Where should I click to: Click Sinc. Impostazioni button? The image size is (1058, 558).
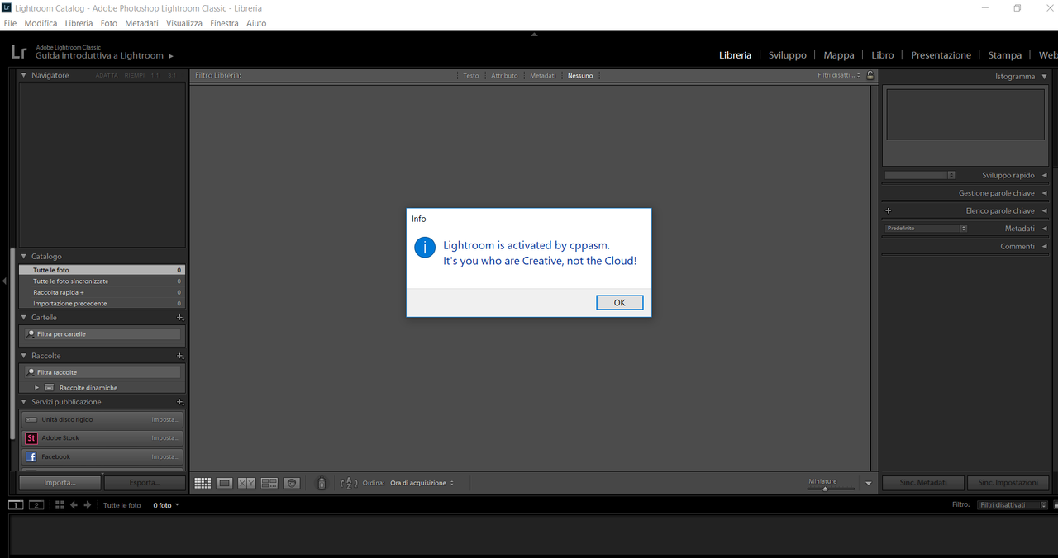coord(1008,483)
